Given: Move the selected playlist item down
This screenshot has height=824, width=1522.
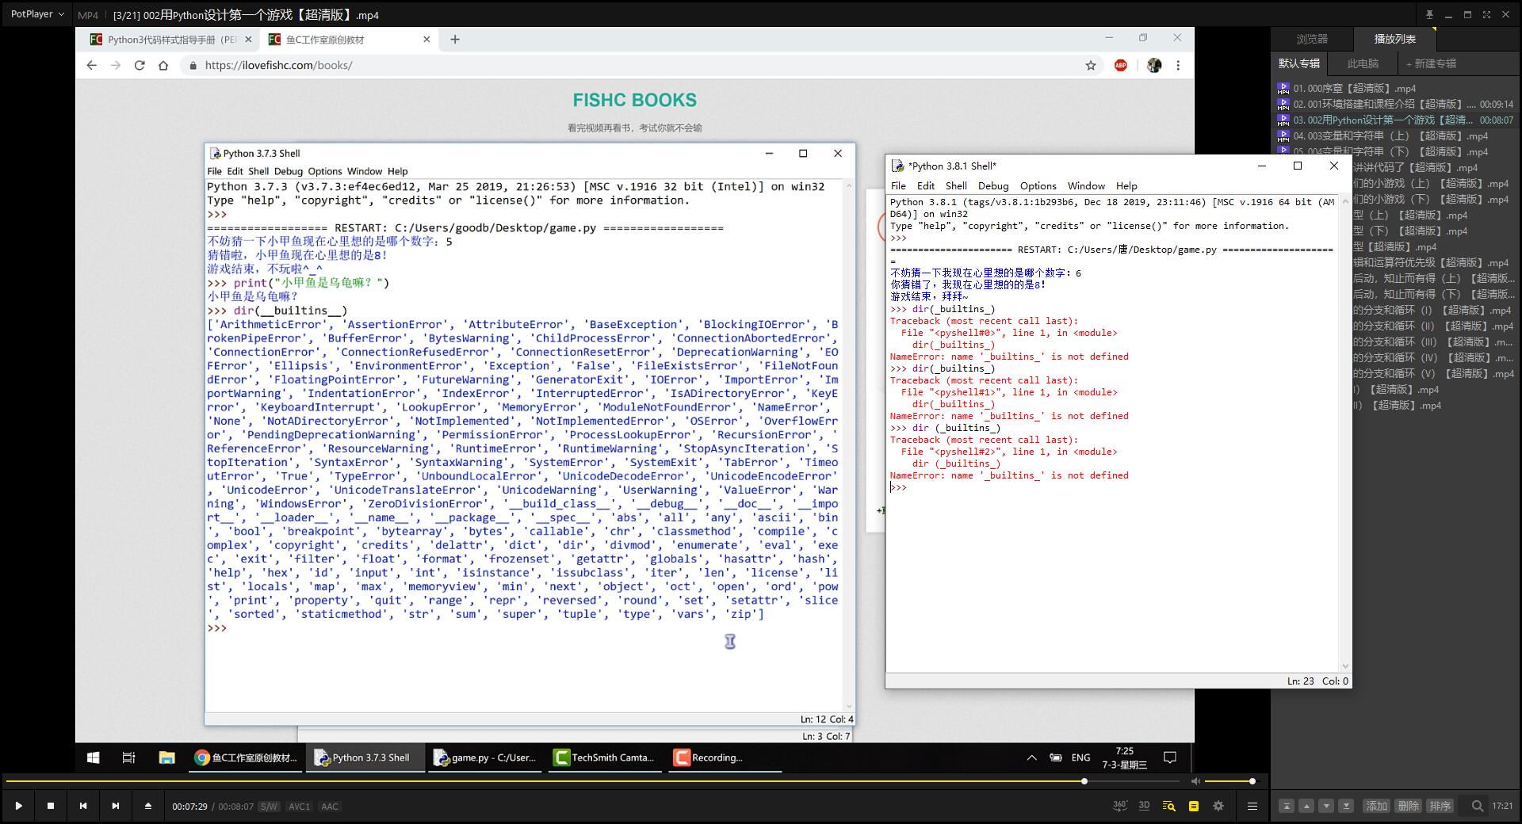Looking at the screenshot, I should pos(1326,806).
